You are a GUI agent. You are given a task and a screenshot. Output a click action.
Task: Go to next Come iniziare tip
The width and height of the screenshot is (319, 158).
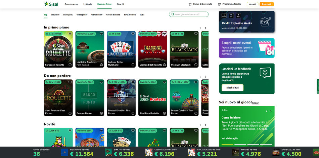pos(271,111)
